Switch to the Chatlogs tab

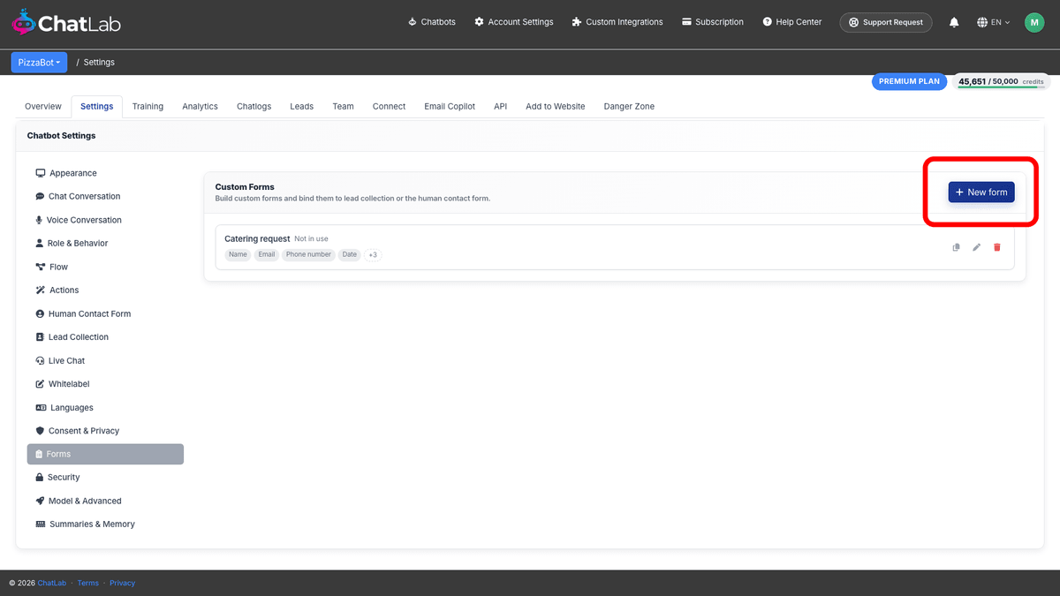pyautogui.click(x=254, y=106)
